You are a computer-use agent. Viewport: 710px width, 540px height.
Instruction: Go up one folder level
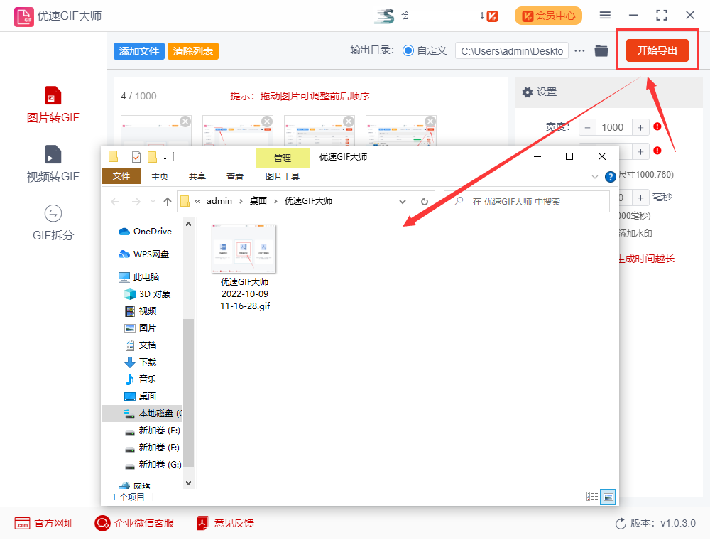pos(168,202)
